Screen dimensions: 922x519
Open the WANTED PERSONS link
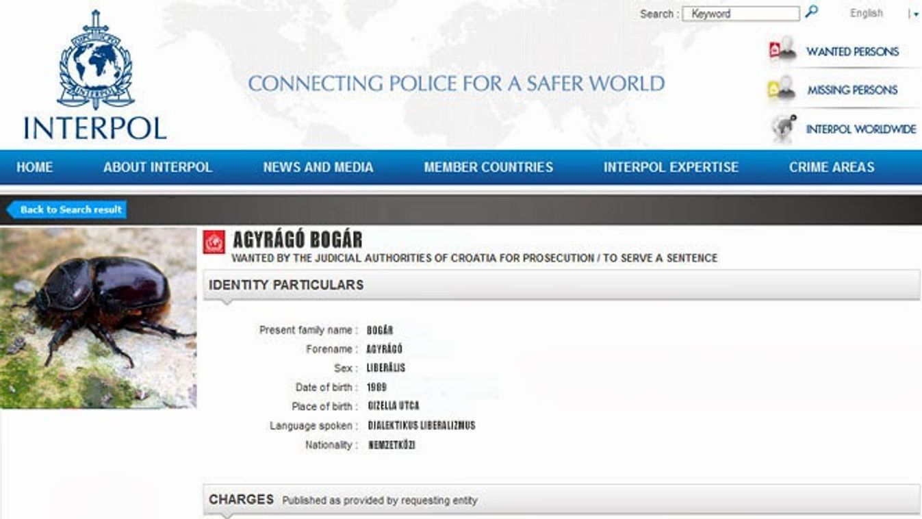tap(852, 51)
